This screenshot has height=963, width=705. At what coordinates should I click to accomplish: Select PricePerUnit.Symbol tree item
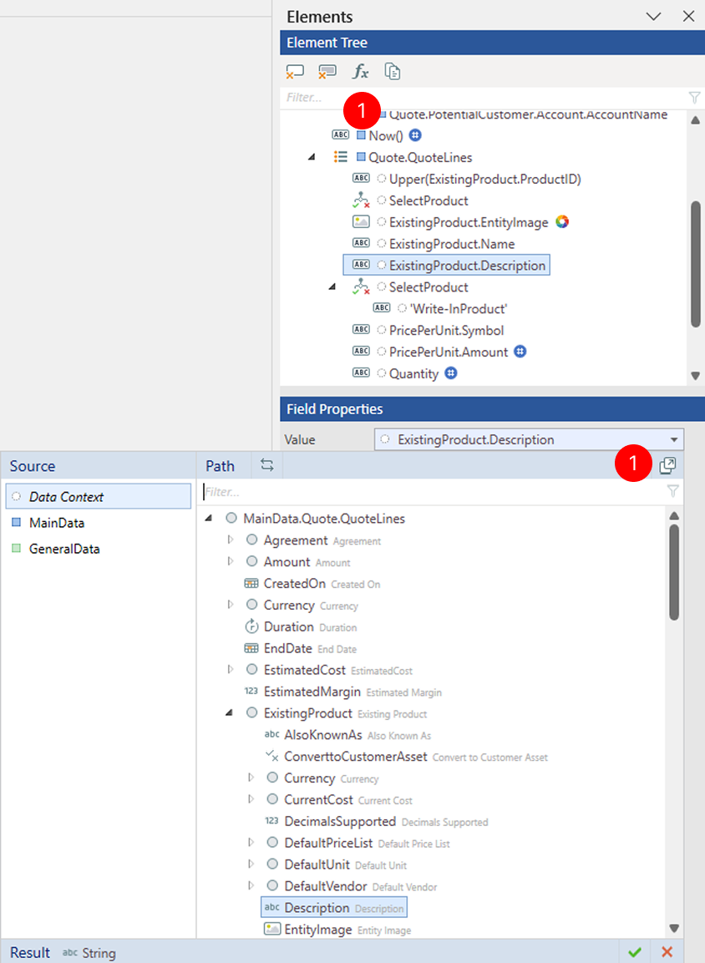(x=446, y=330)
